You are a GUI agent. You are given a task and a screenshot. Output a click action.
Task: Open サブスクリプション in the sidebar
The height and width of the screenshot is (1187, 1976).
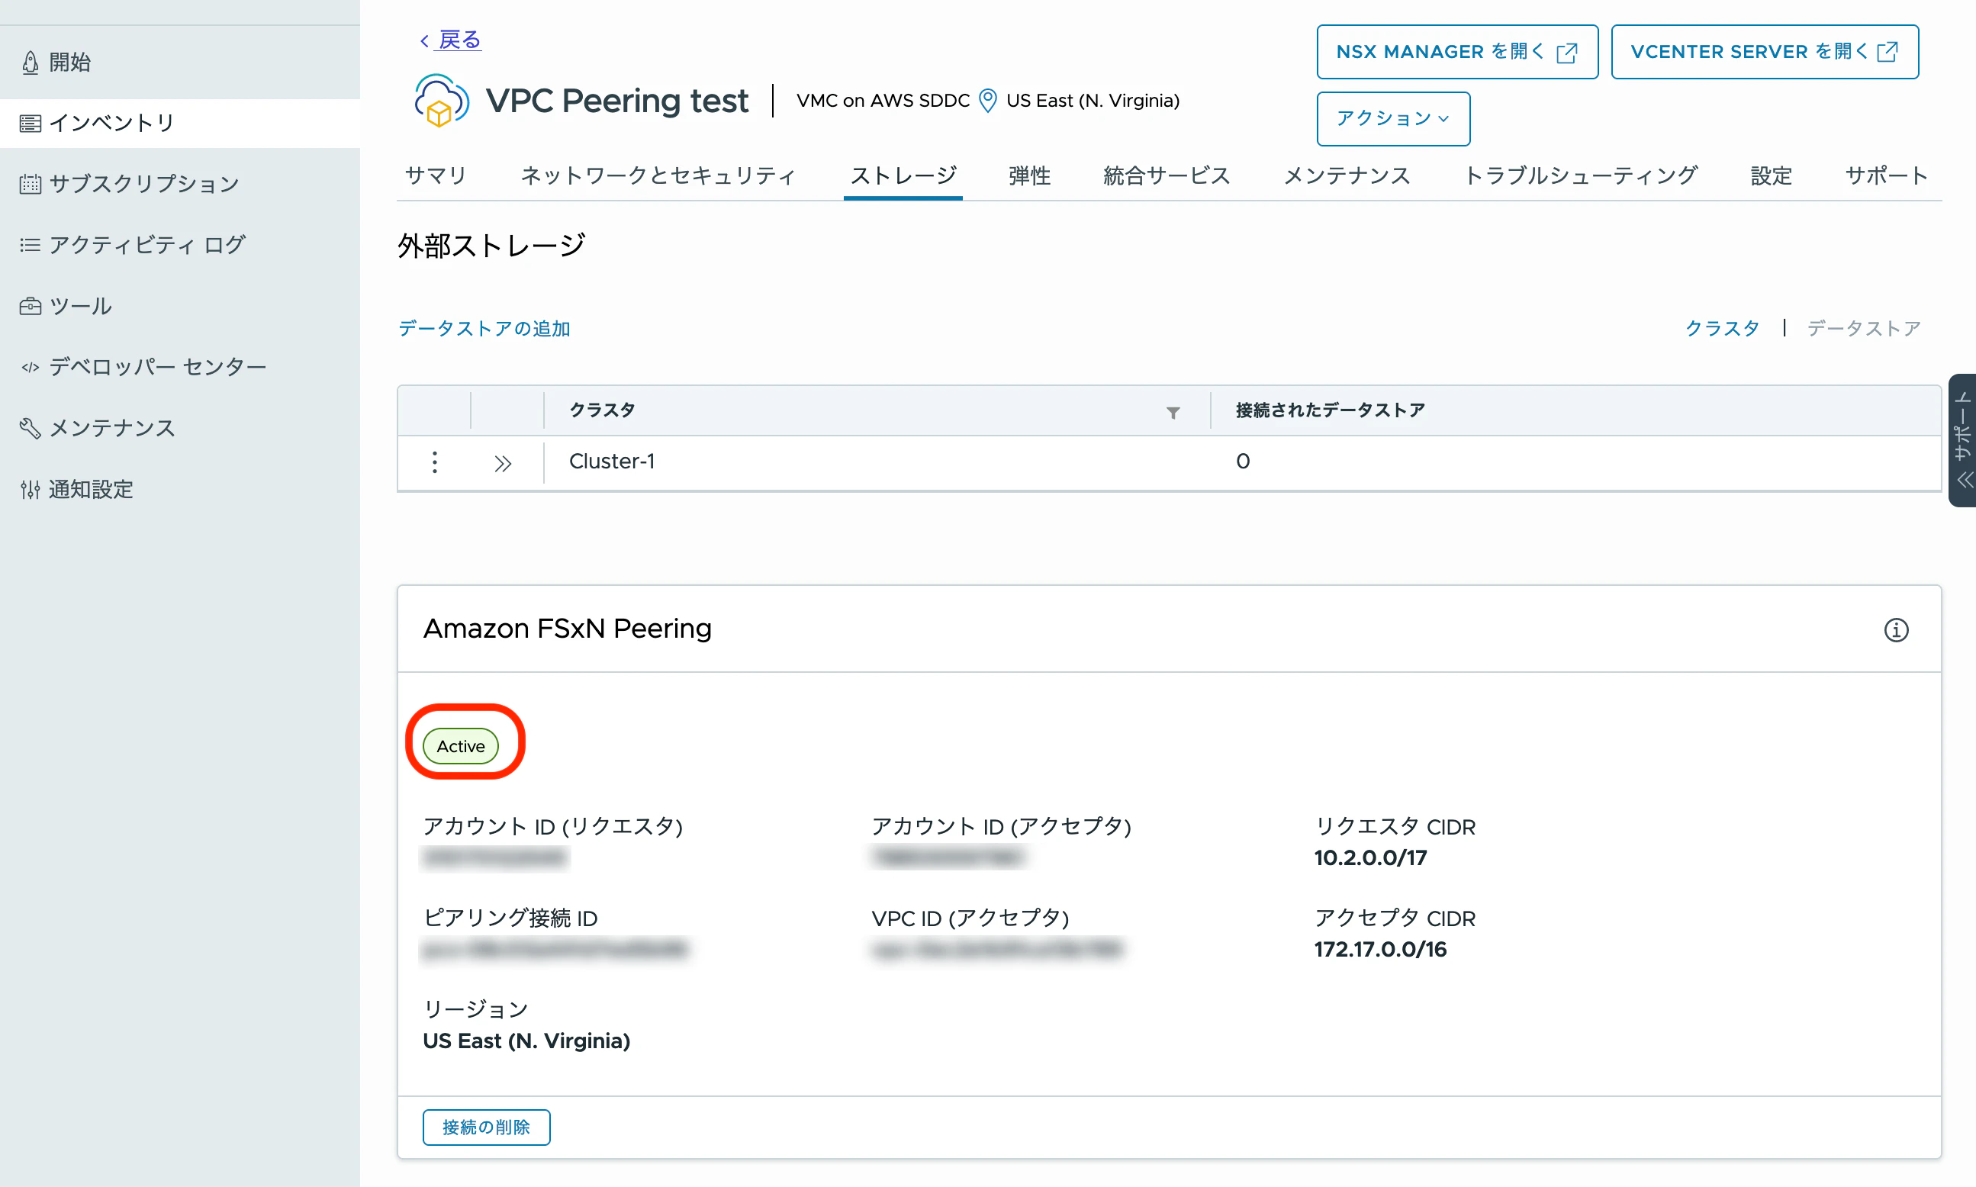point(144,184)
